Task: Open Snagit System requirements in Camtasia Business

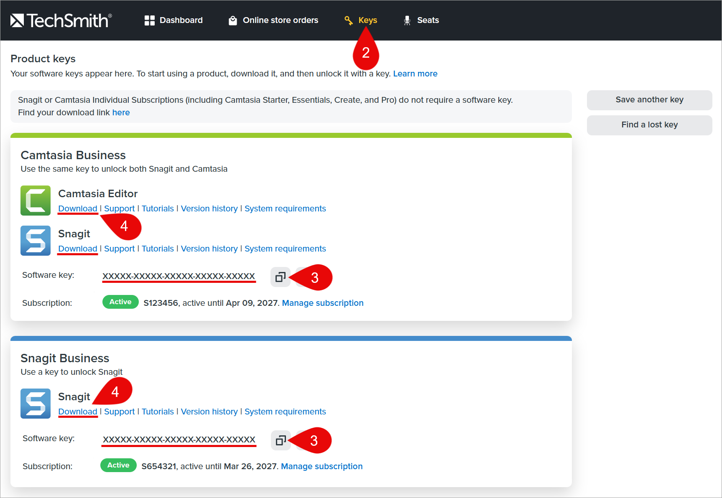Action: coord(285,249)
